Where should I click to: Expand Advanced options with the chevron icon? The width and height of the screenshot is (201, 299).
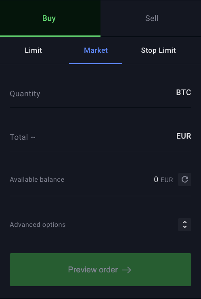pos(184,224)
